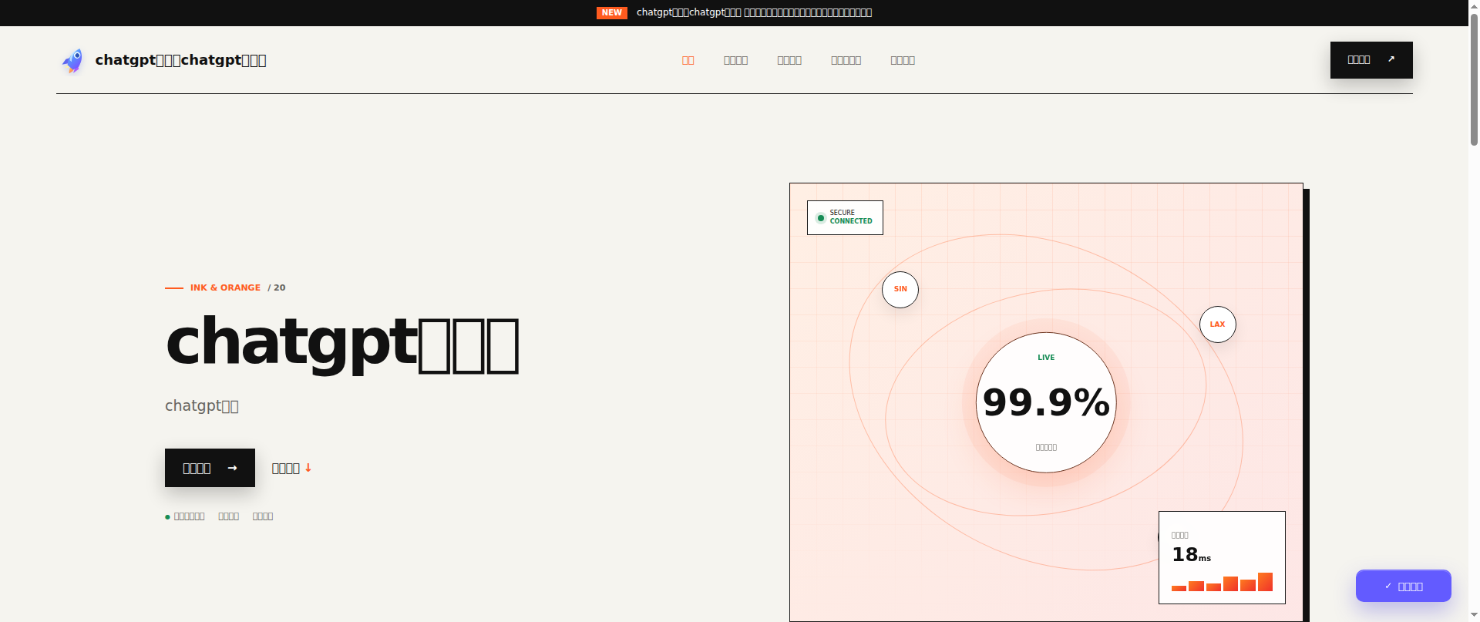Click the purple floating button with checkmark
The height and width of the screenshot is (622, 1480).
click(x=1404, y=586)
